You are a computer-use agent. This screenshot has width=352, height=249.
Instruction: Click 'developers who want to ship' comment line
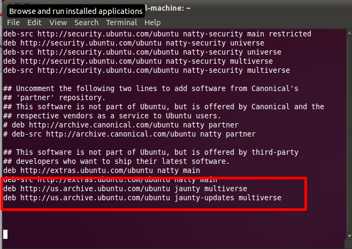click(116, 161)
